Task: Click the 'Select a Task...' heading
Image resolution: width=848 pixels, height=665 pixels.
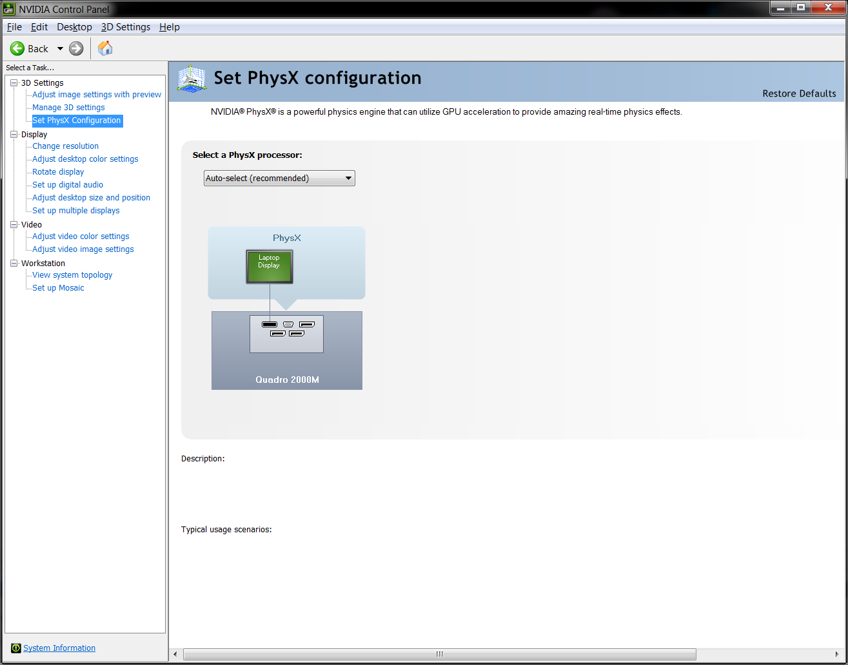Action: click(30, 68)
